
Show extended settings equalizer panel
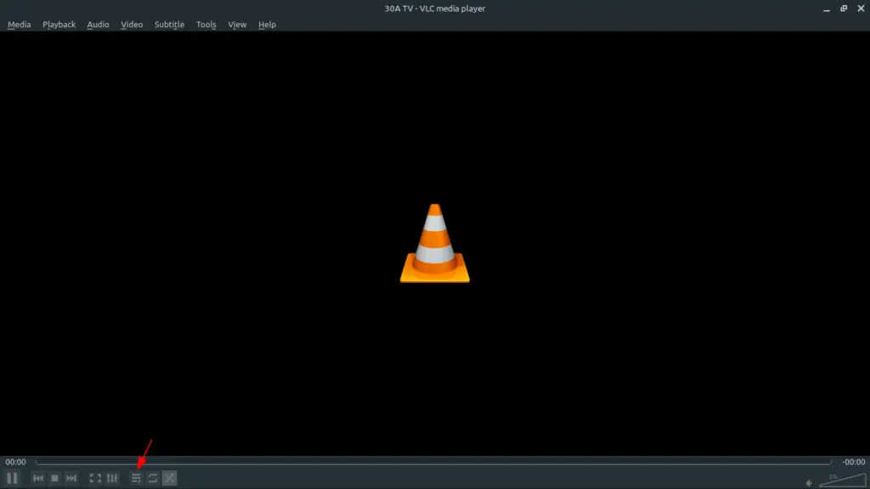[112, 478]
